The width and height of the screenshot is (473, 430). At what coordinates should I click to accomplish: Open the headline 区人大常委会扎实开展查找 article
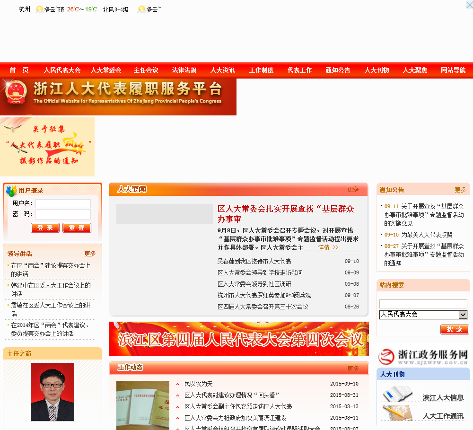click(286, 214)
